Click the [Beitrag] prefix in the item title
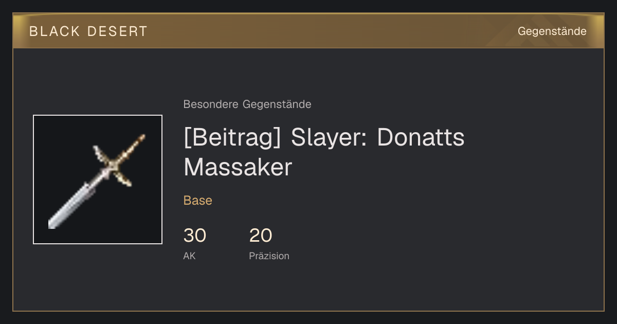 coord(232,138)
